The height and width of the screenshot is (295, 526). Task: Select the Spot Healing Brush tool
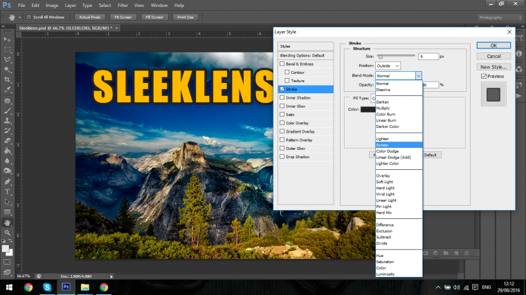coord(7,100)
